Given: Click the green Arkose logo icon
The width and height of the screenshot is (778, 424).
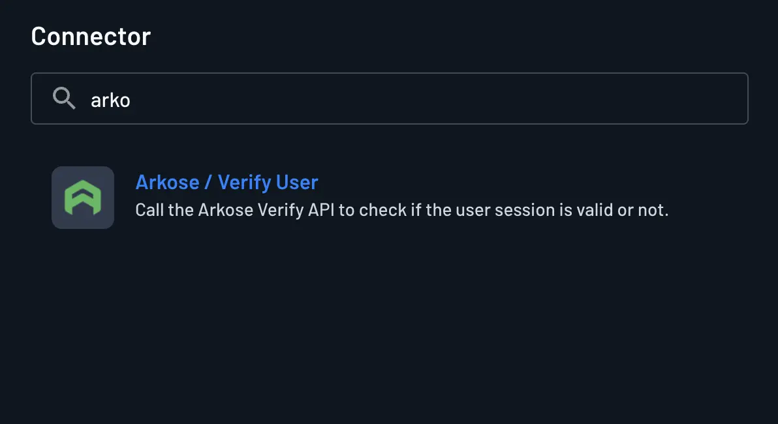Looking at the screenshot, I should pyautogui.click(x=83, y=198).
